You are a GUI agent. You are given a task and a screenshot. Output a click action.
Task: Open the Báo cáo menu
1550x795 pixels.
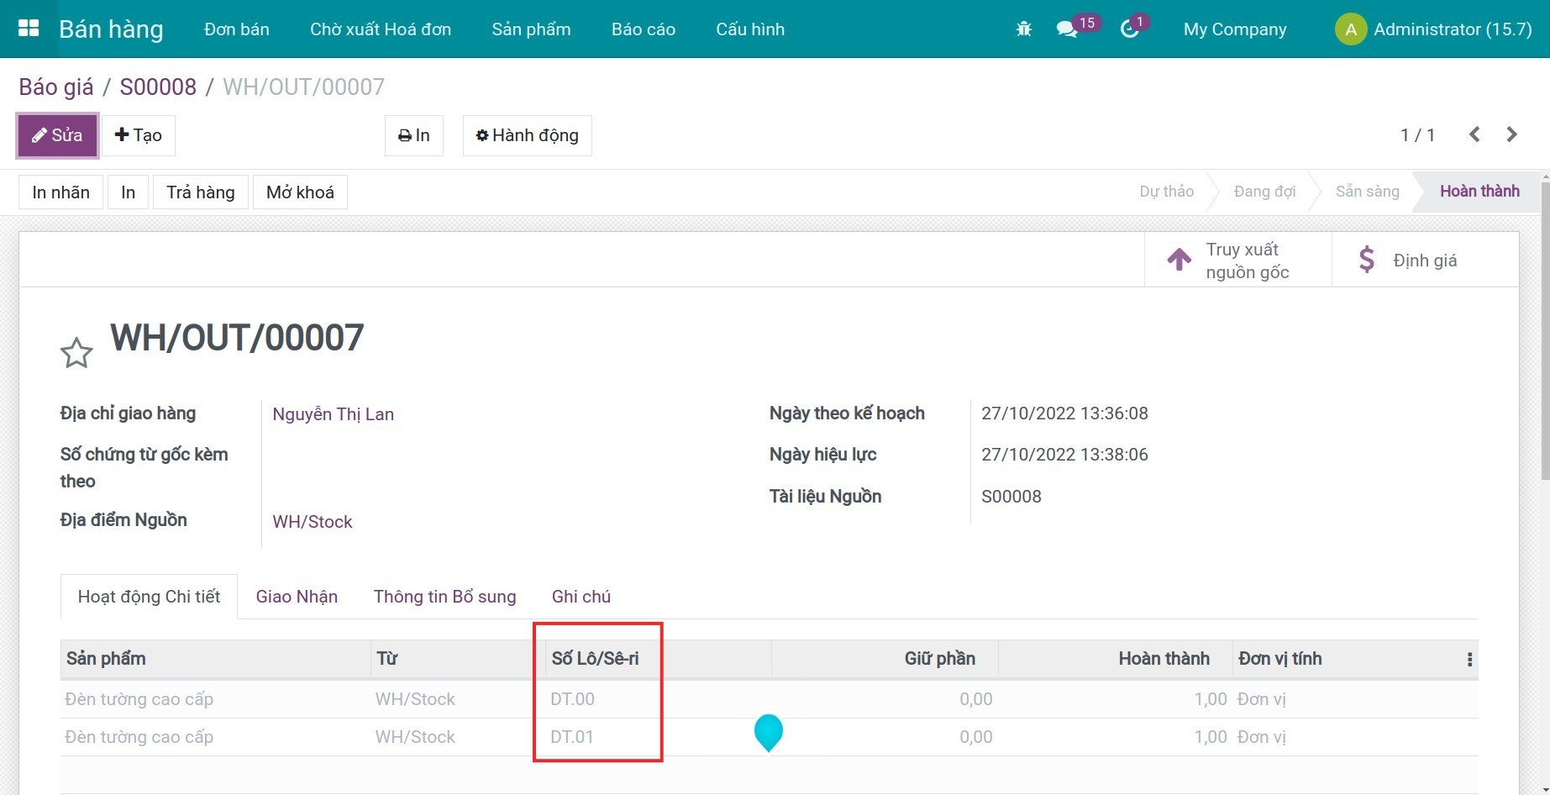(643, 29)
